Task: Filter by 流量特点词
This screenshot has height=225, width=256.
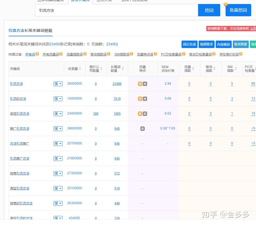Action: pyautogui.click(x=145, y=54)
